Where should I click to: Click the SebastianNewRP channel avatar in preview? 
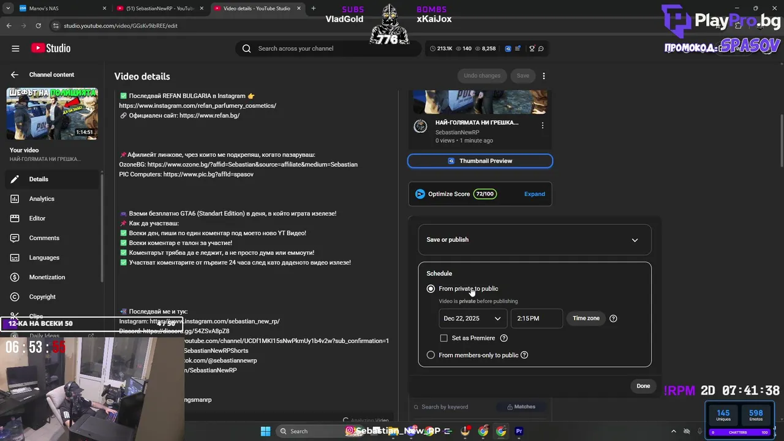tap(420, 126)
